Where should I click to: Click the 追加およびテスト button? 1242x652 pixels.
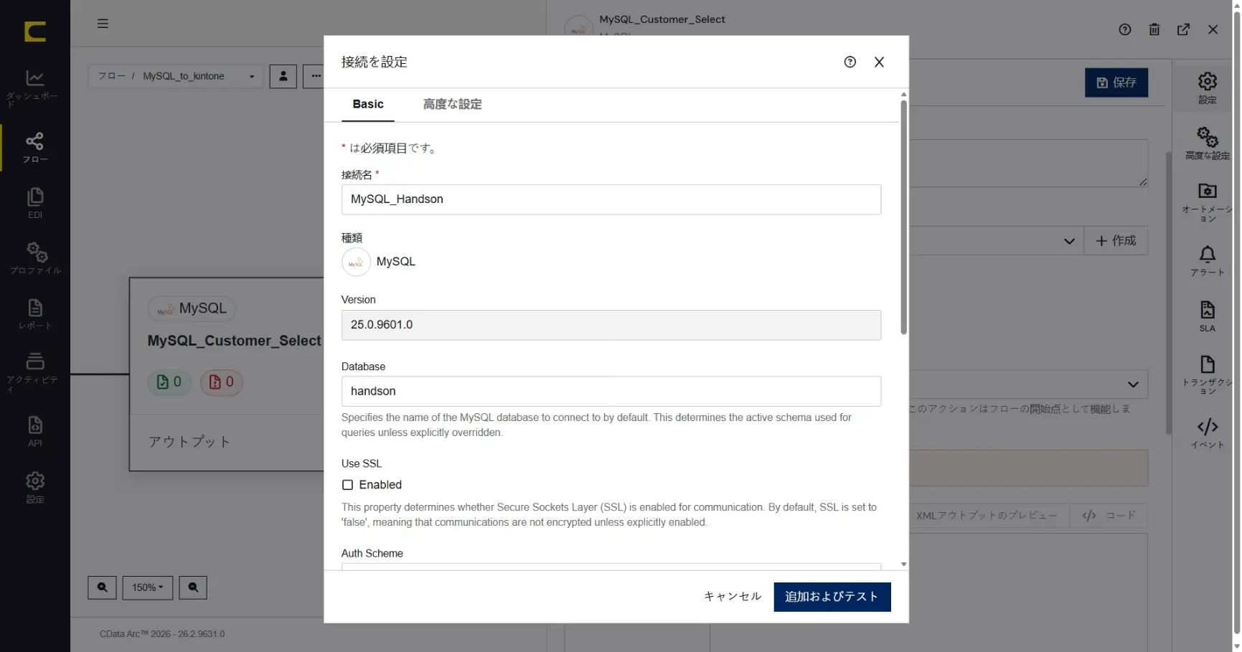(832, 597)
